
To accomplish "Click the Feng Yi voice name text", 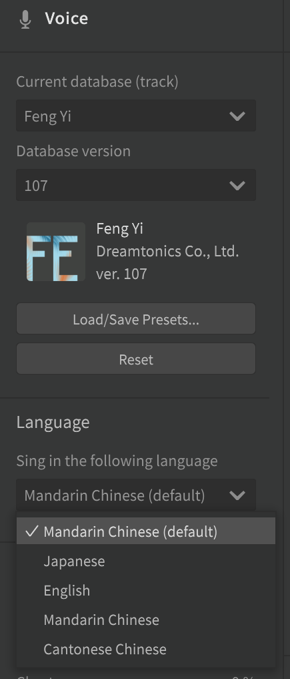I will pyautogui.click(x=120, y=228).
